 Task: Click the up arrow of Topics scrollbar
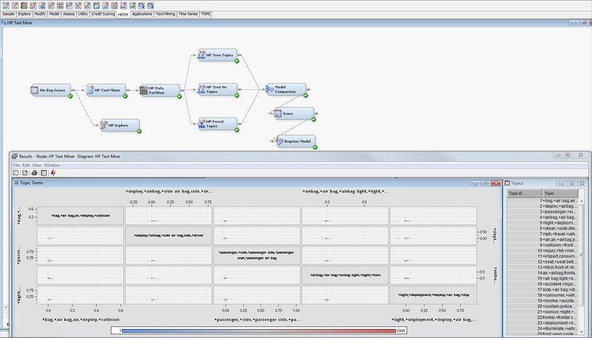(x=582, y=201)
